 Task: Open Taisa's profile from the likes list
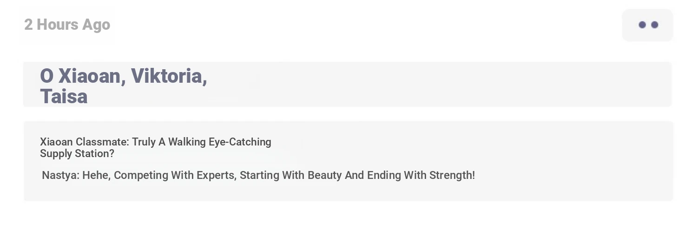tap(64, 97)
